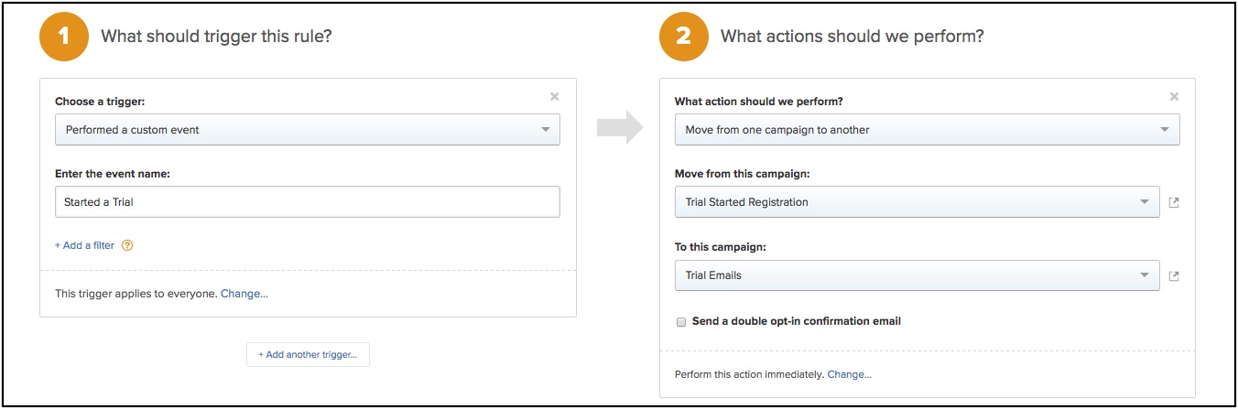
Task: Change when the action is performed
Action: point(849,374)
